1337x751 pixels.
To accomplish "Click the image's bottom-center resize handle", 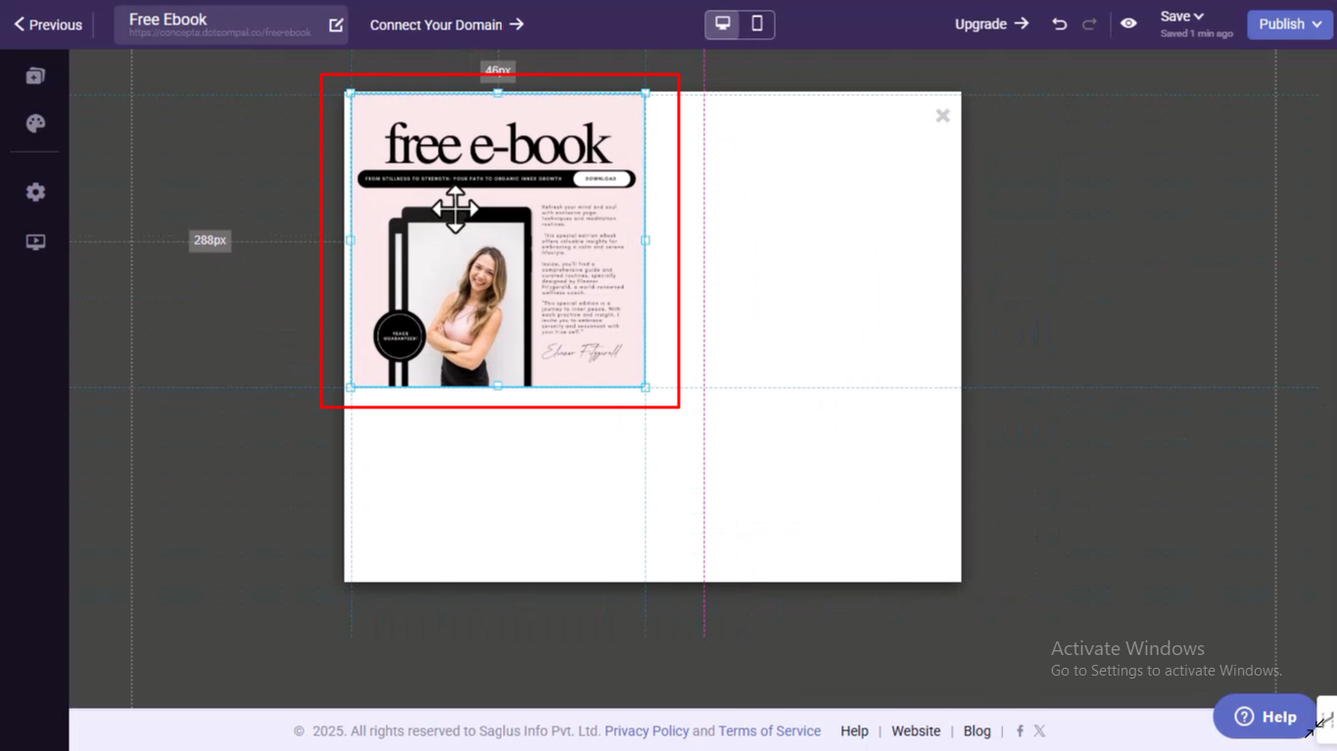I will click(x=498, y=387).
